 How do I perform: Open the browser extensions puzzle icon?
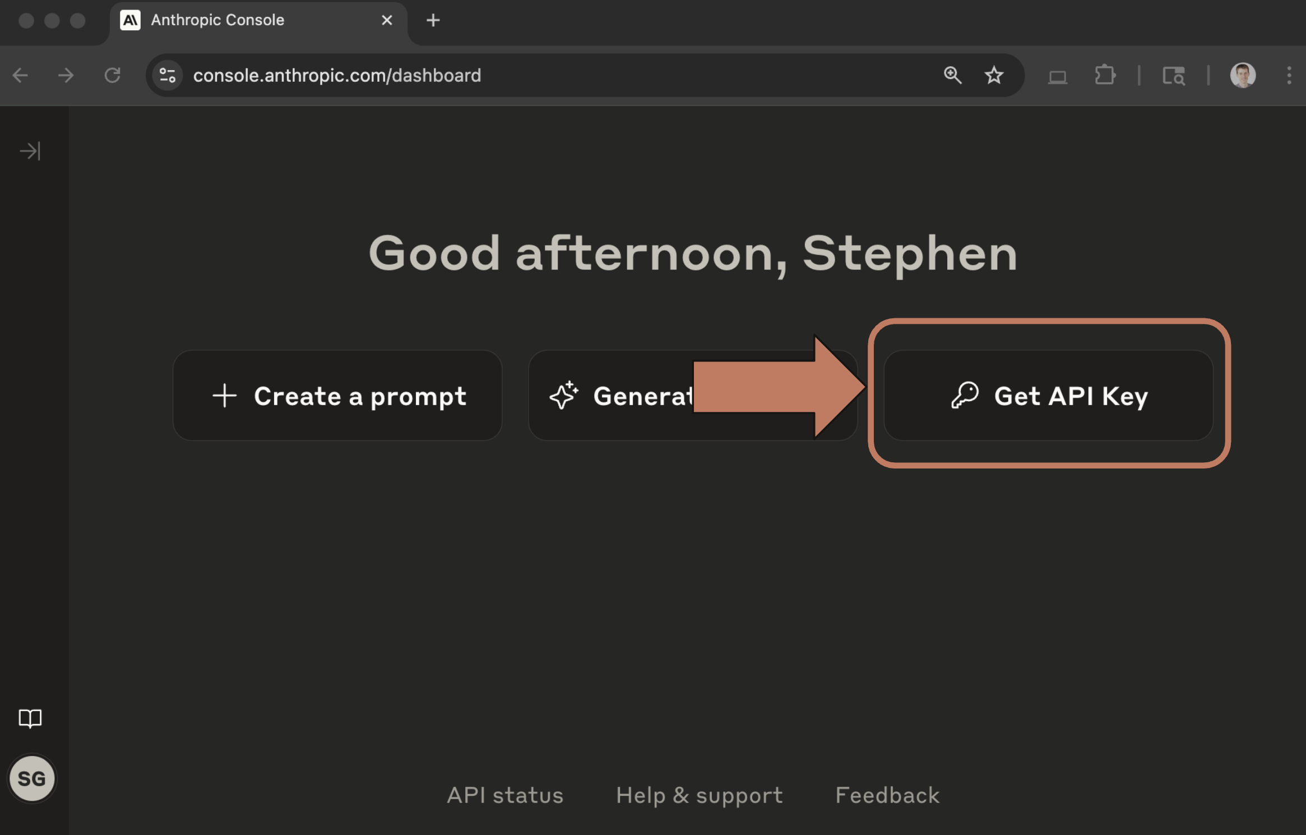click(1105, 76)
